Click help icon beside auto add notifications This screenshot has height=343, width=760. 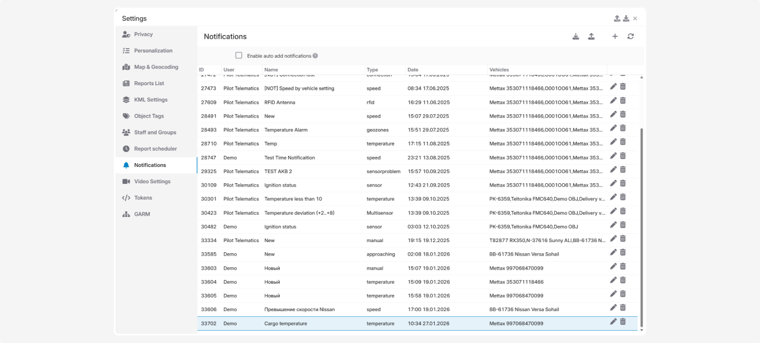[315, 56]
